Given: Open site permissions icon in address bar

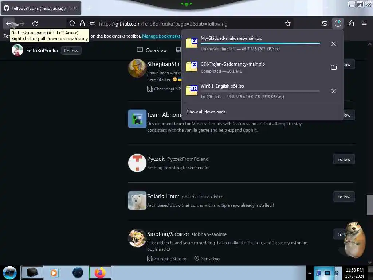Looking at the screenshot, I should coord(93,23).
